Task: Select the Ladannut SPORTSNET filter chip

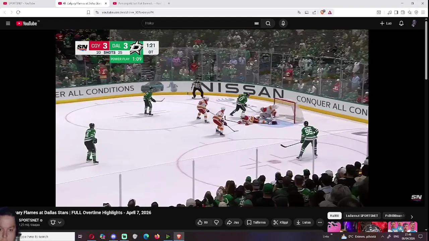Action: click(362, 216)
